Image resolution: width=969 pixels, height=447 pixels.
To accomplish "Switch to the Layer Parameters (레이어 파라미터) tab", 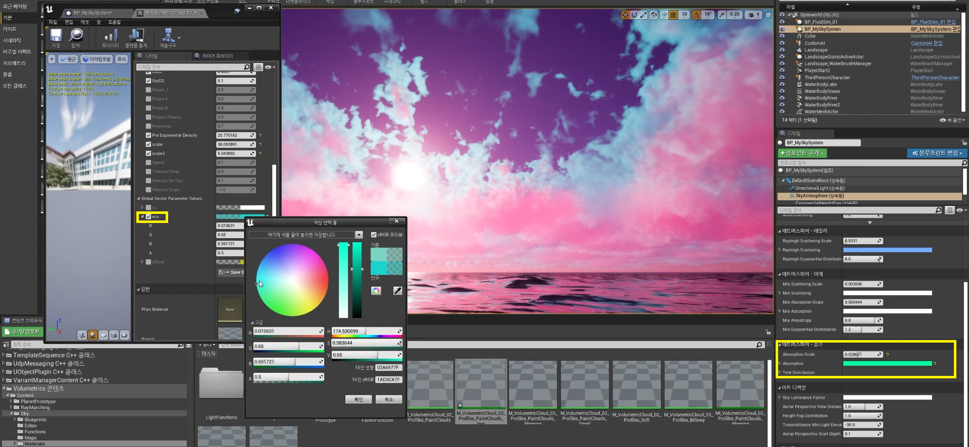I will click(217, 56).
